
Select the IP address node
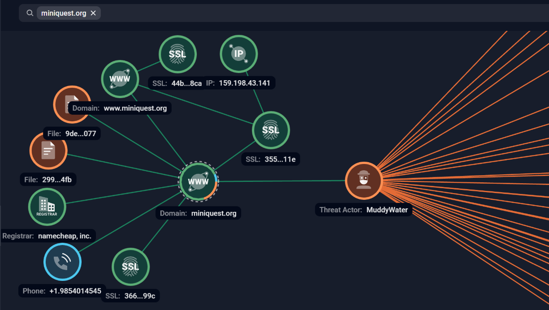(x=239, y=54)
